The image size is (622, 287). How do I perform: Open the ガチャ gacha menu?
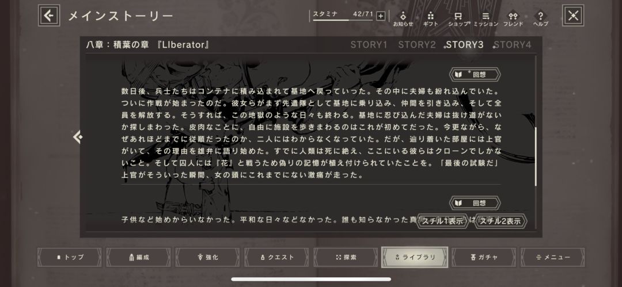[x=484, y=257]
